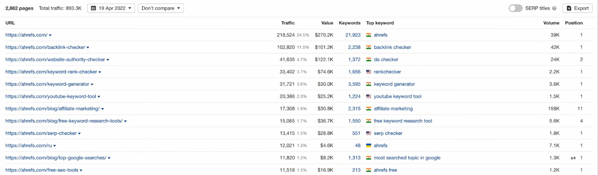Expand dropdown arrow next to backlink-checker URL
The height and width of the screenshot is (175, 598).
tap(88, 47)
